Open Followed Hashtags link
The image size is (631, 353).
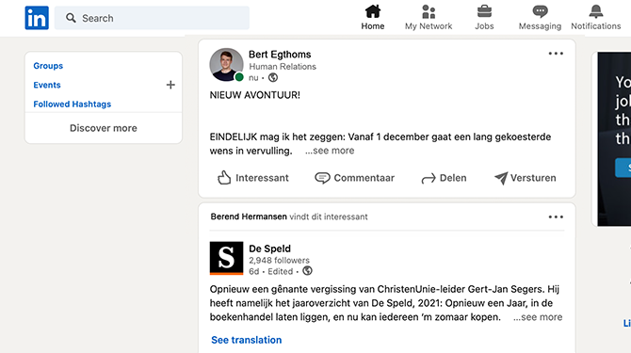click(72, 104)
